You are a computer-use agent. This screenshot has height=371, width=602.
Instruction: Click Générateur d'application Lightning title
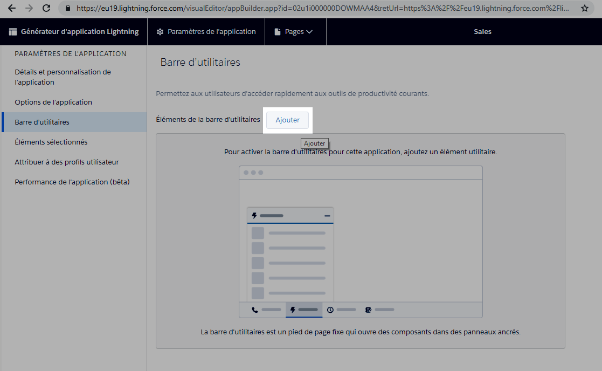[x=80, y=32]
